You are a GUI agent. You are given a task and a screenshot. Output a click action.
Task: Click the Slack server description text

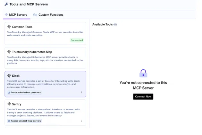click(44, 84)
